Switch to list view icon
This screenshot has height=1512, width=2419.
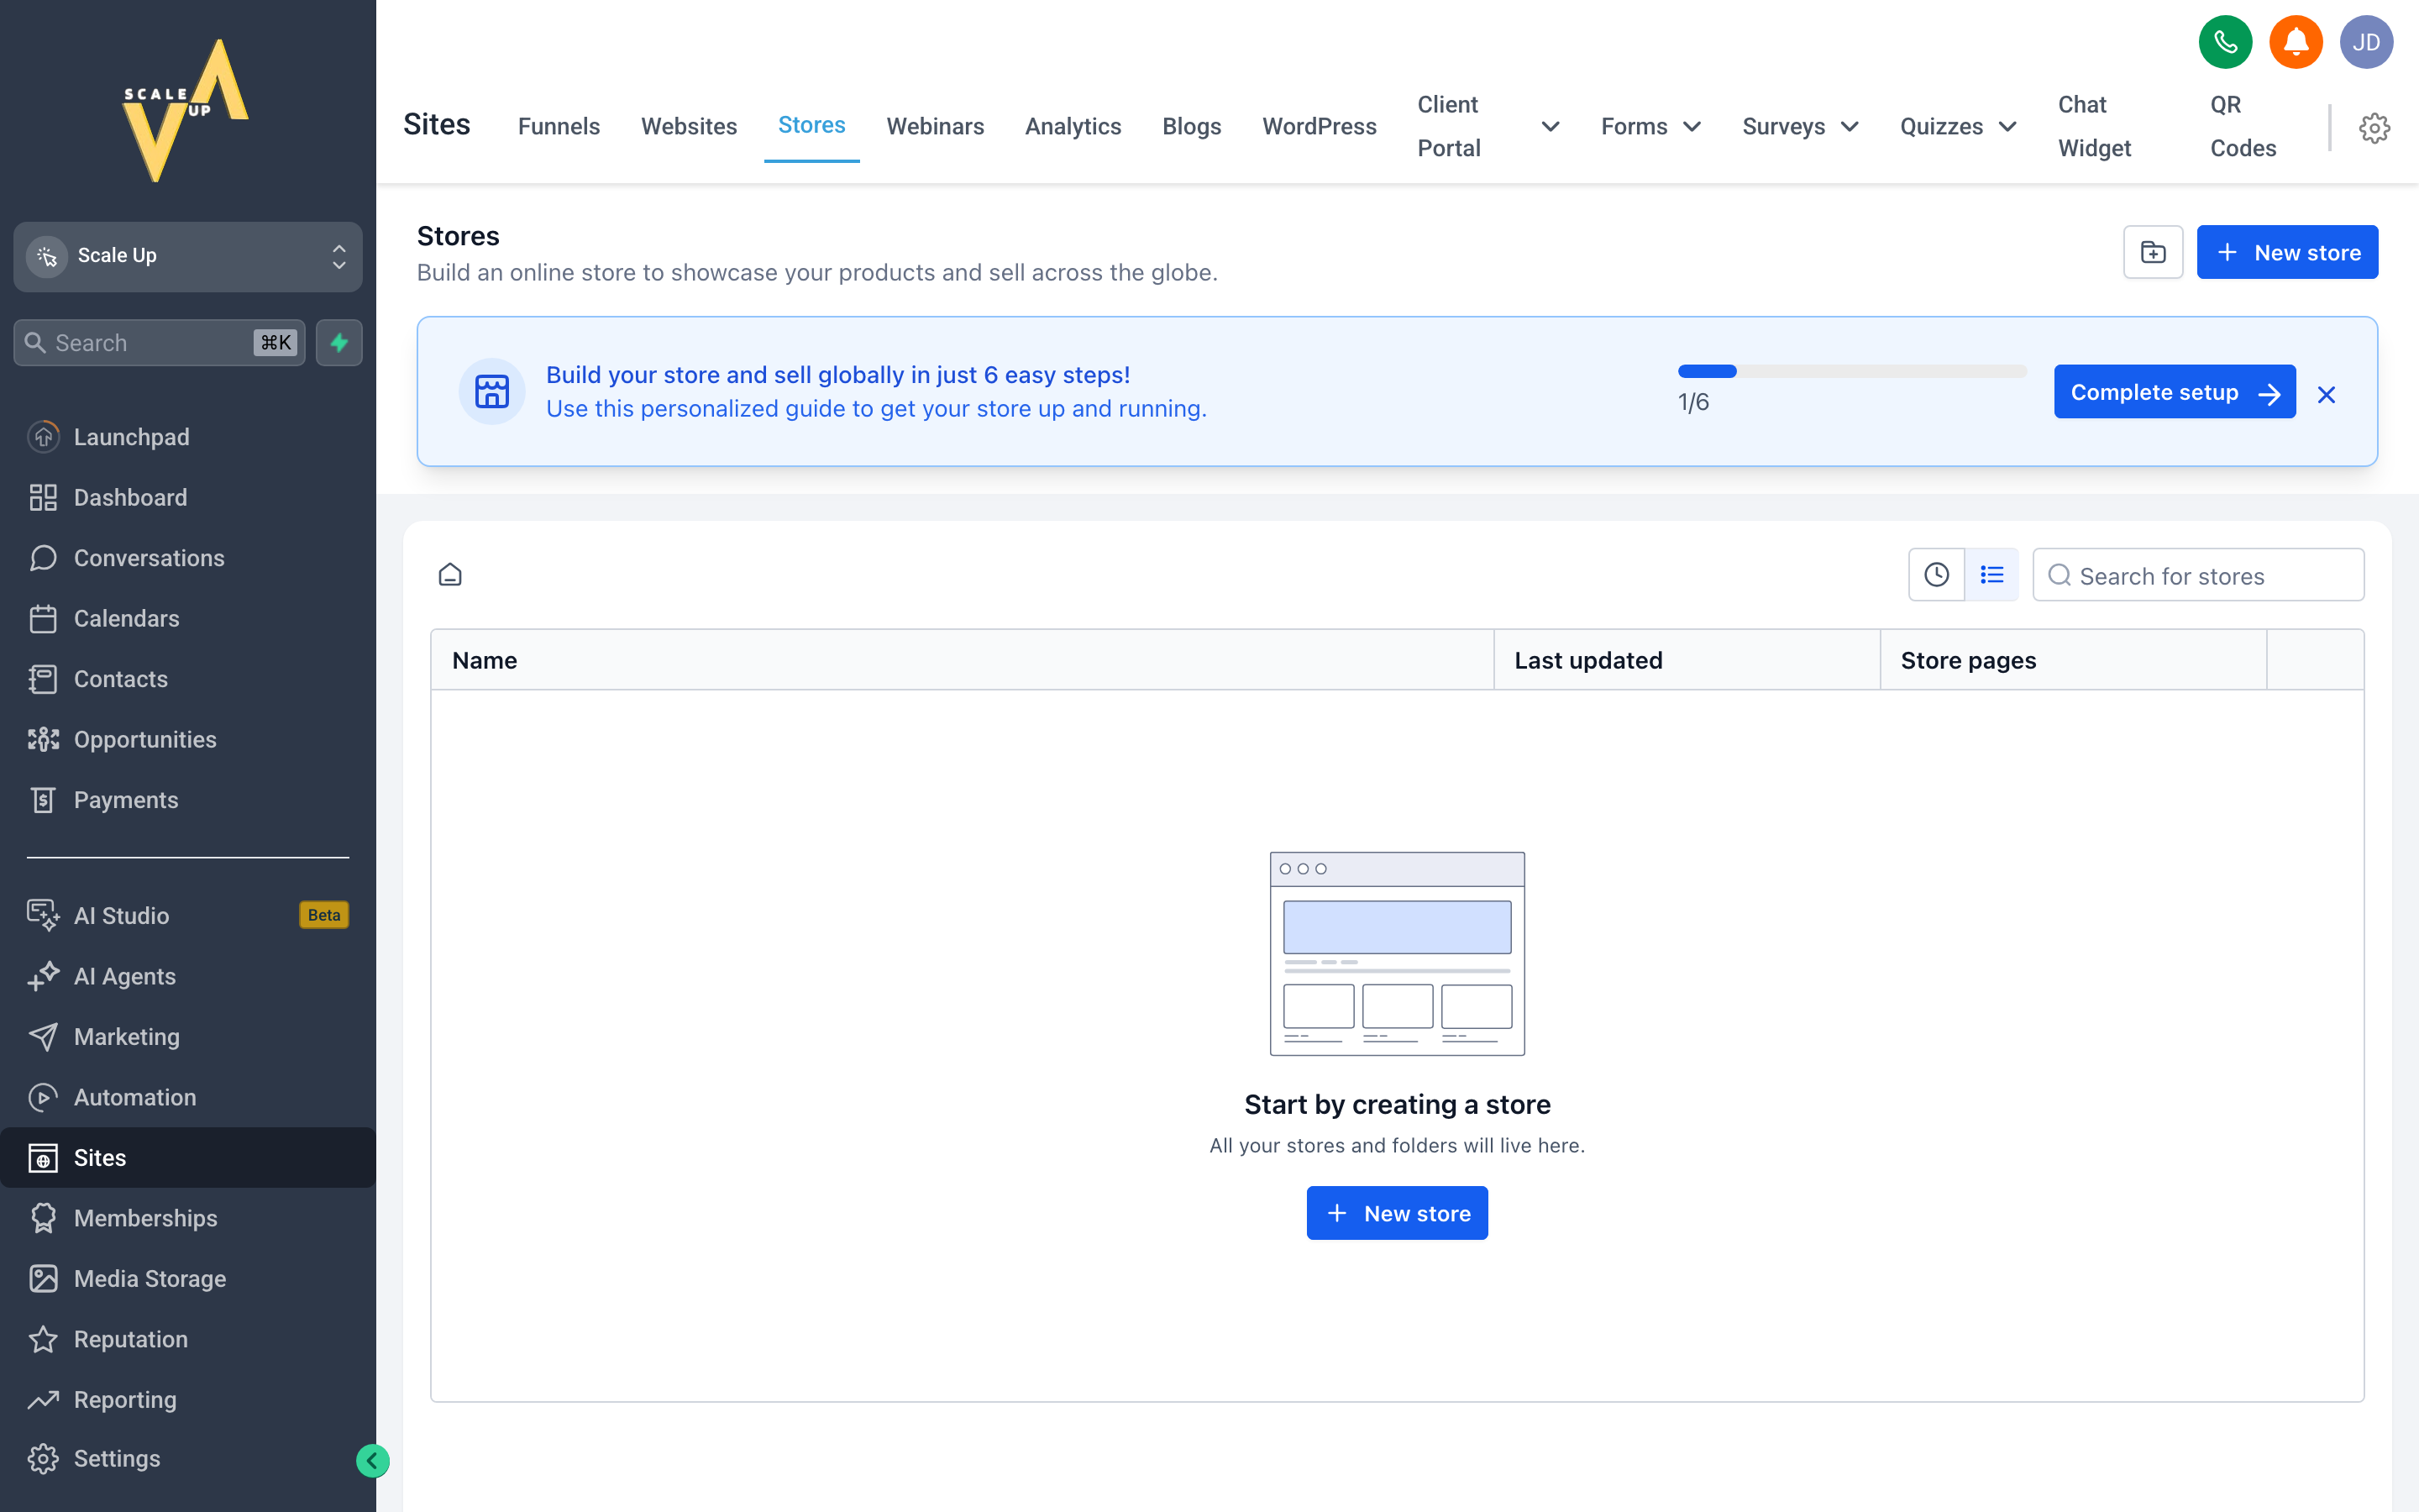click(x=1991, y=575)
